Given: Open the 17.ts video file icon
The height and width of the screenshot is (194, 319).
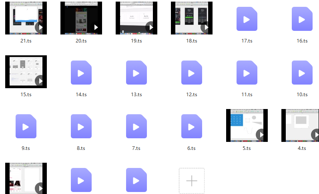Looking at the screenshot, I should click(x=247, y=19).
